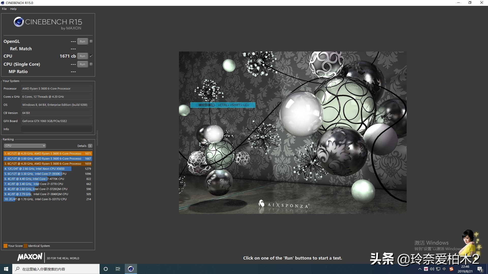Click the volume speaker tray icon
488x274 pixels.
pos(432,269)
